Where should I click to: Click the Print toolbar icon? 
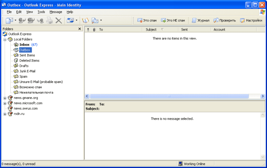[x=49, y=20]
